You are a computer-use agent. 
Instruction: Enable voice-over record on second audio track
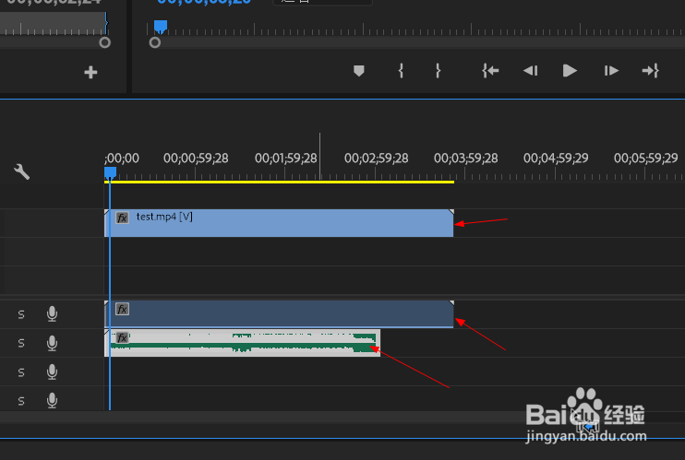52,343
